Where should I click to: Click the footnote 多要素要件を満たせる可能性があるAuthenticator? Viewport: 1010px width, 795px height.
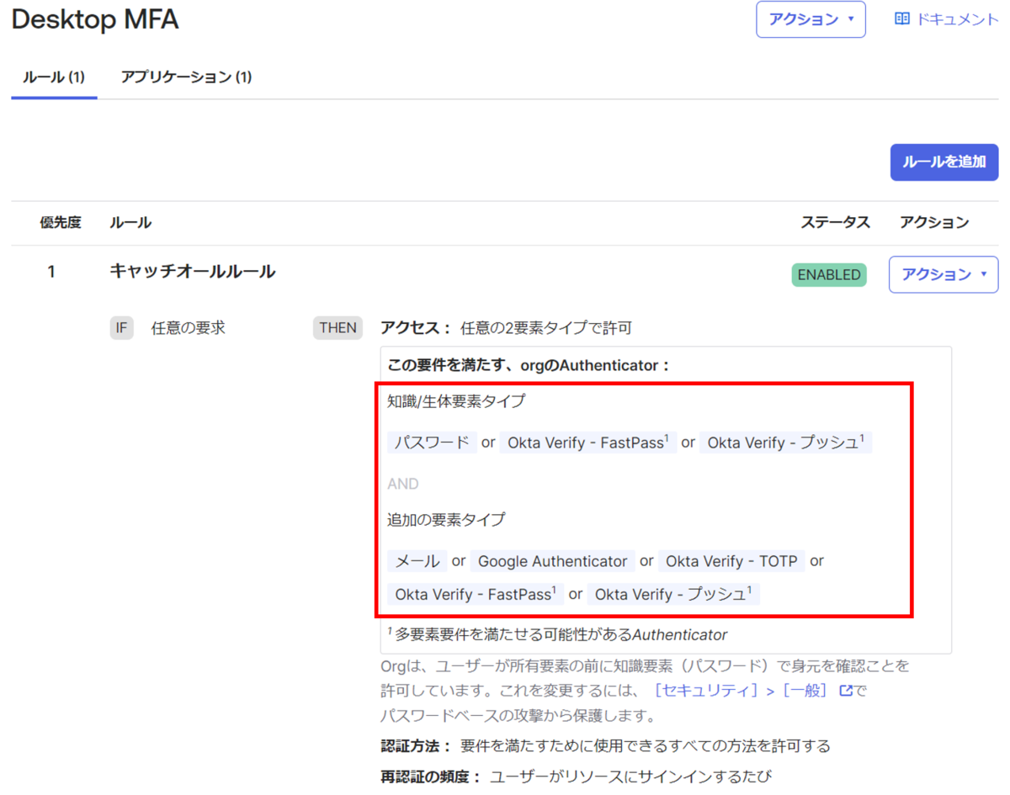[x=557, y=634]
